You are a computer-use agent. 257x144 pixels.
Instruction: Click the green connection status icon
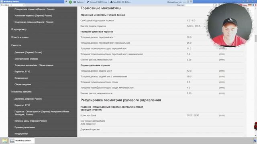70,2
